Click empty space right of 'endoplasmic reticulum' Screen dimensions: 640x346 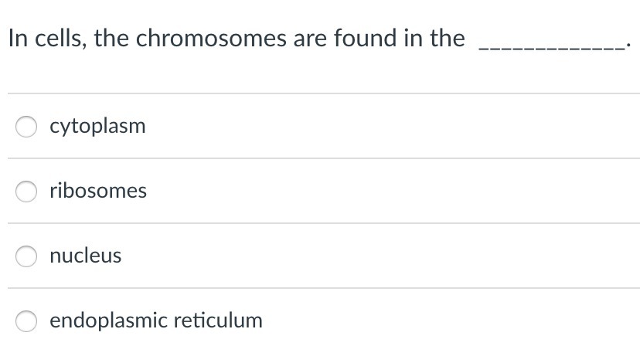coord(448,321)
